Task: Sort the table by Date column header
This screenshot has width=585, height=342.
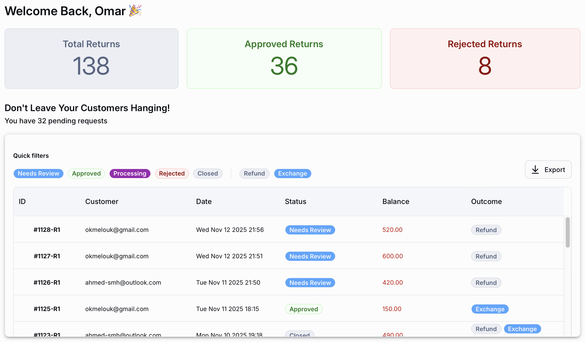Action: (x=204, y=202)
